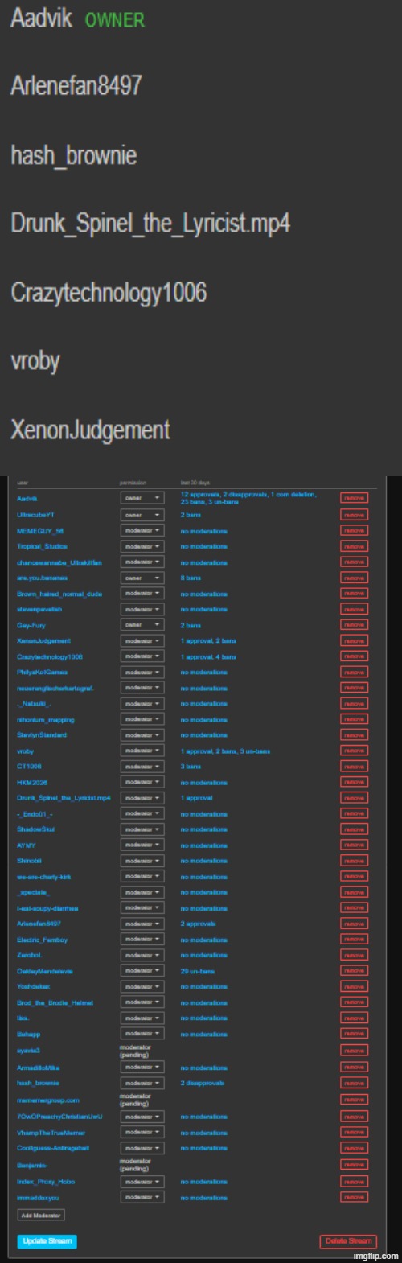Open permission dropdown for ArmadilloMike
The height and width of the screenshot is (1263, 402).
142,1068
